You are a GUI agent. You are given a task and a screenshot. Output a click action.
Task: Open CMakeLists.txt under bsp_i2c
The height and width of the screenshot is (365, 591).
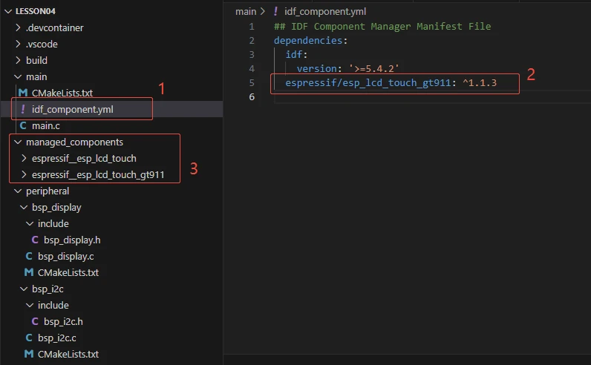[x=68, y=354]
